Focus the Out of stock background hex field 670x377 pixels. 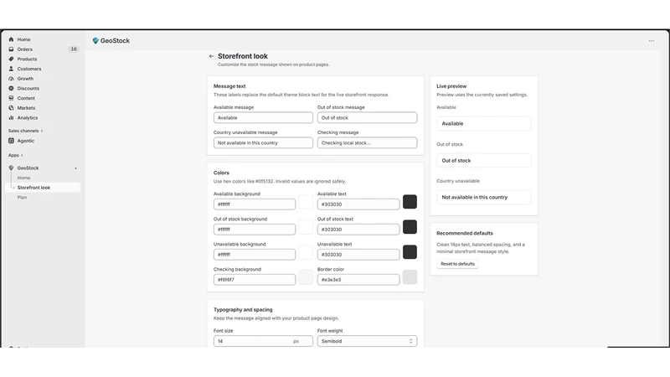[x=255, y=230]
